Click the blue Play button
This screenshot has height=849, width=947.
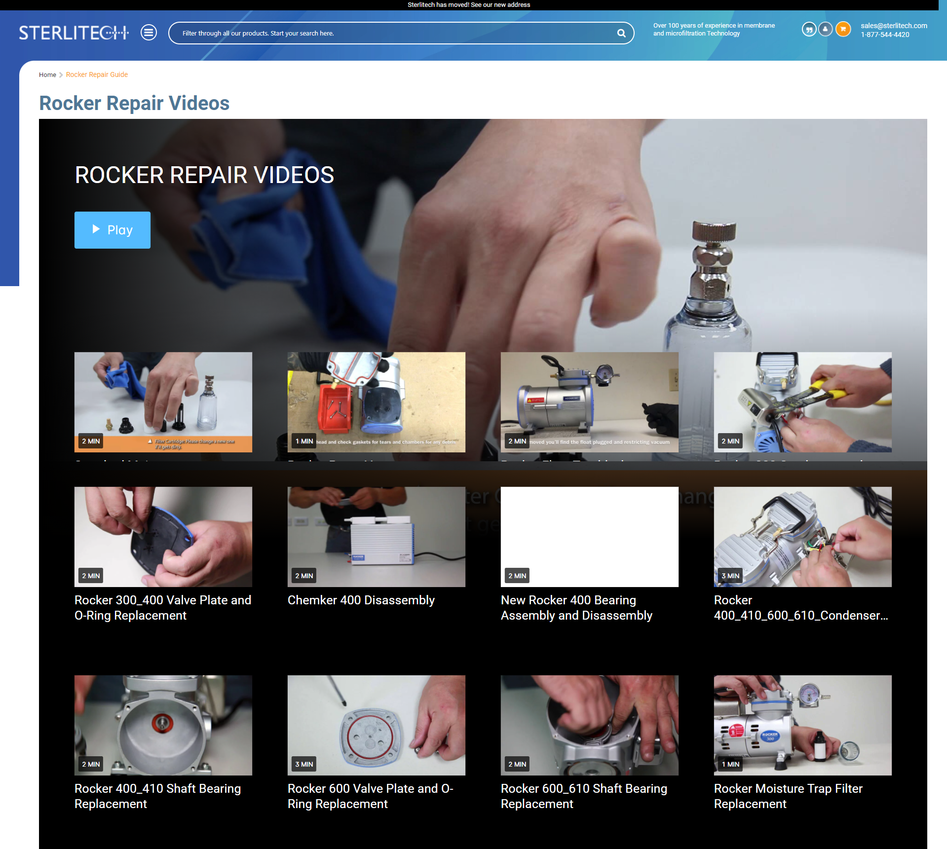point(113,230)
